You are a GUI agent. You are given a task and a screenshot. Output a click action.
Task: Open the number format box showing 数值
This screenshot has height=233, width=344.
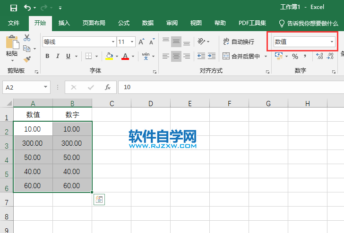point(304,42)
